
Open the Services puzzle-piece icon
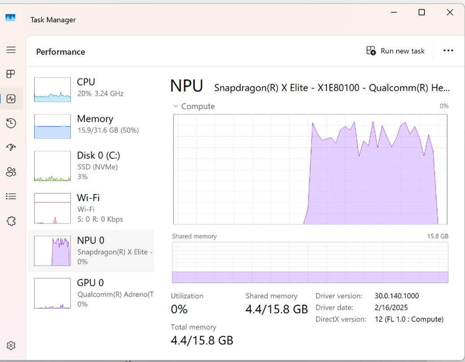pos(11,221)
